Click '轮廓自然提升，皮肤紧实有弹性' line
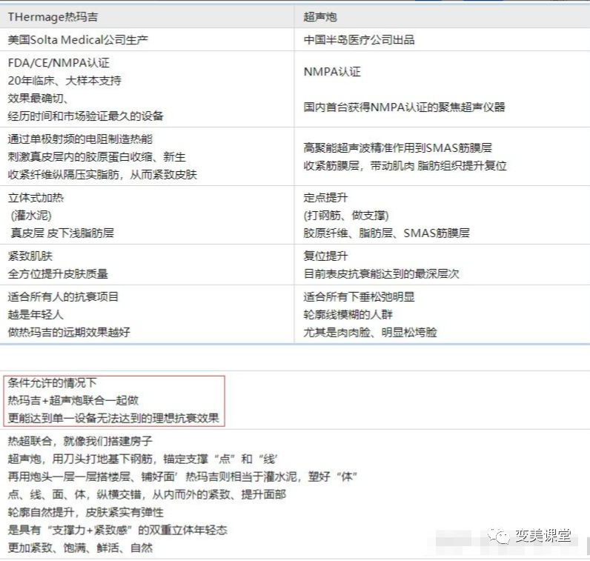Screen dimensions: 590x561 pos(85,512)
